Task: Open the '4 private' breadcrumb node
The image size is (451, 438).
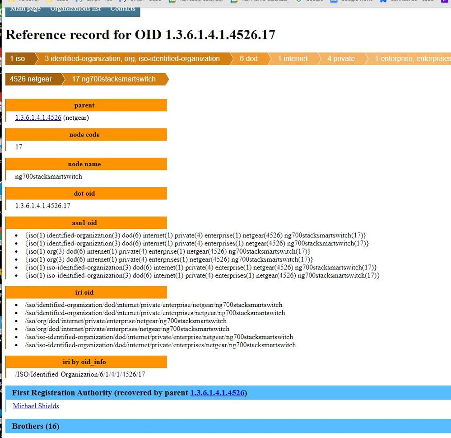Action: (341, 59)
